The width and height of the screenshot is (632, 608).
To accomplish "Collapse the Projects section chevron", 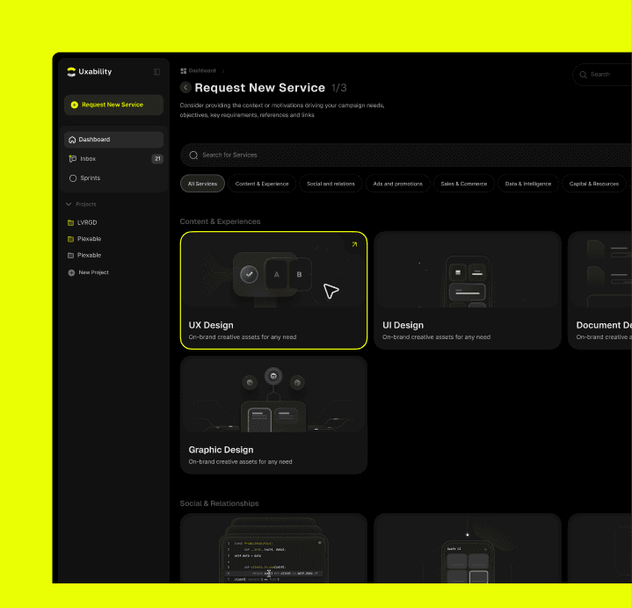I will coord(69,205).
